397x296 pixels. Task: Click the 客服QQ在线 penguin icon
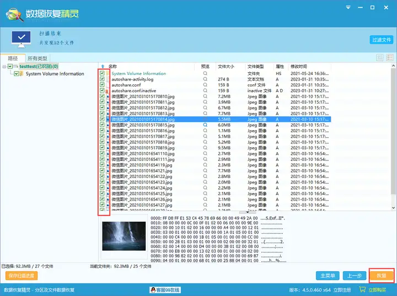153,290
